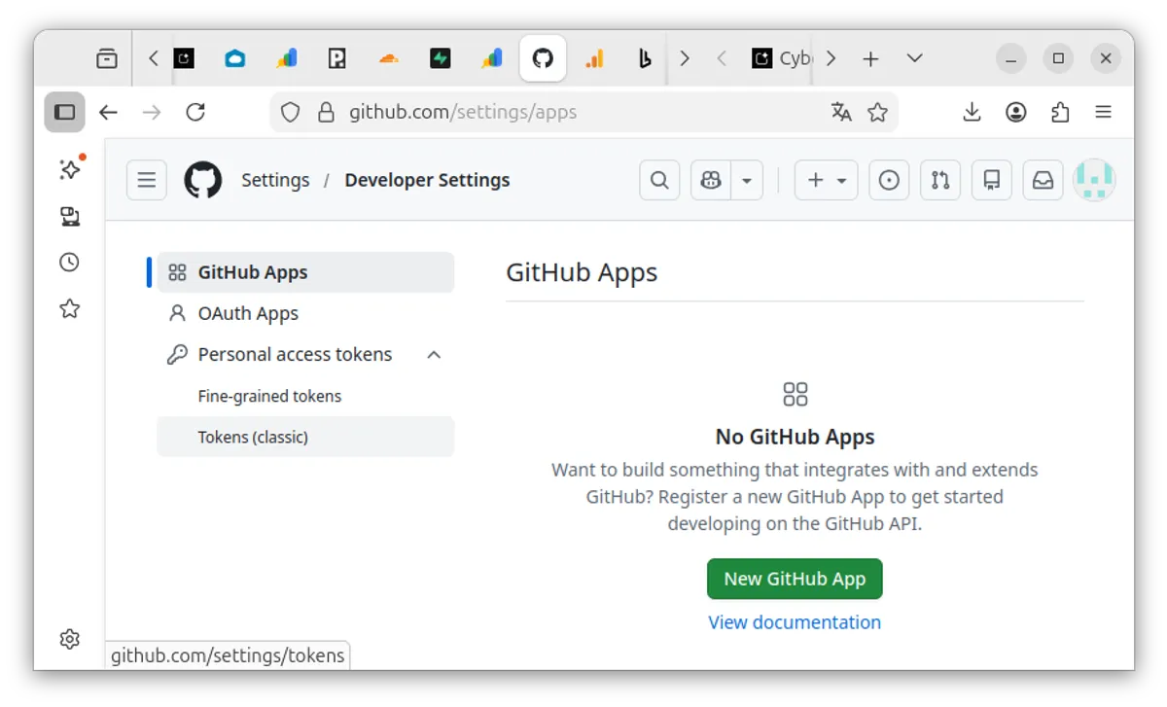Open the browser sidebar settings gear
The height and width of the screenshot is (707, 1167).
point(69,639)
